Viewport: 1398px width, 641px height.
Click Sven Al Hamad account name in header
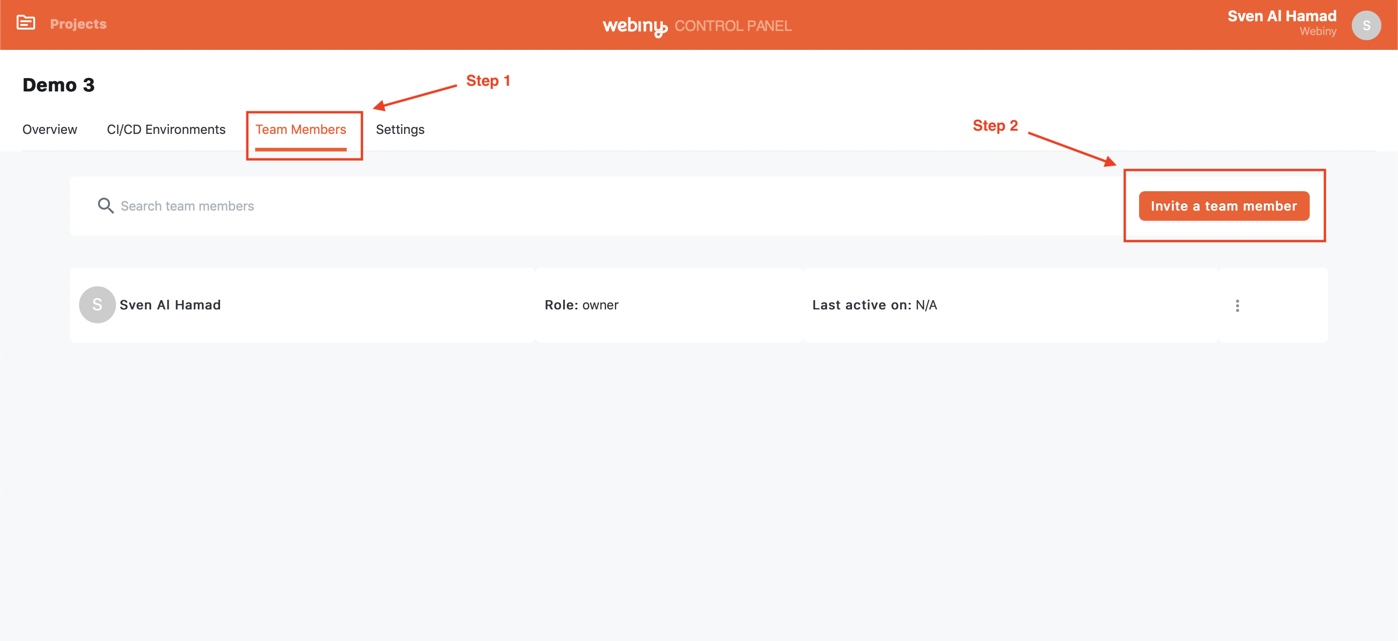pos(1281,16)
